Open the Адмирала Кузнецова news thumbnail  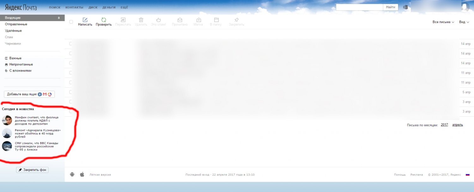coord(7,133)
